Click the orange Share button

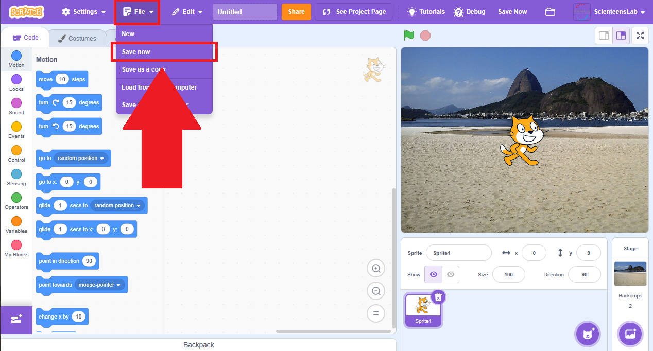coord(296,12)
